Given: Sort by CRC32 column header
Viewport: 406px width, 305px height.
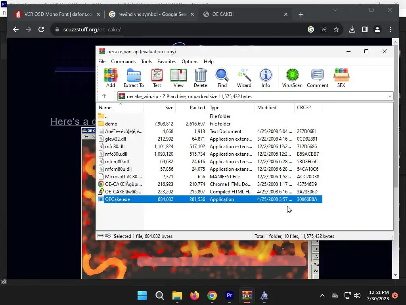Looking at the screenshot, I should pos(308,107).
